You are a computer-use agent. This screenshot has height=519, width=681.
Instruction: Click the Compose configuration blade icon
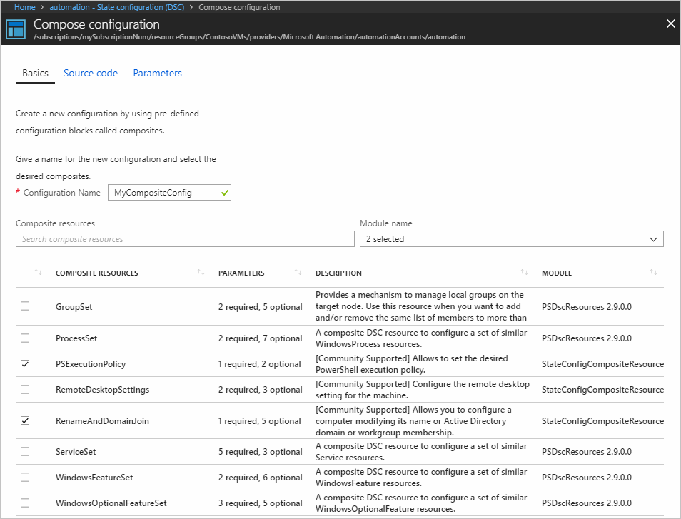coord(16,29)
